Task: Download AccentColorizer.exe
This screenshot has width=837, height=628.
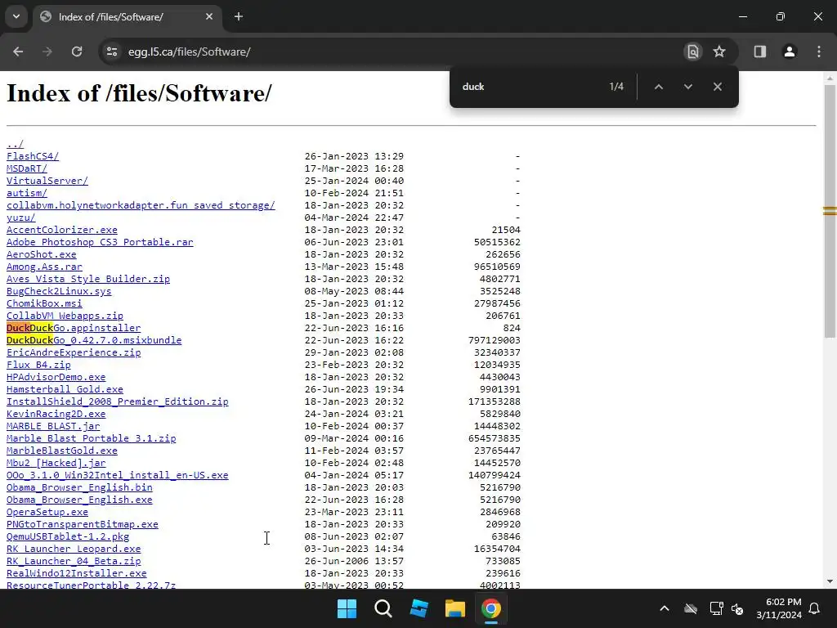Action: (62, 230)
